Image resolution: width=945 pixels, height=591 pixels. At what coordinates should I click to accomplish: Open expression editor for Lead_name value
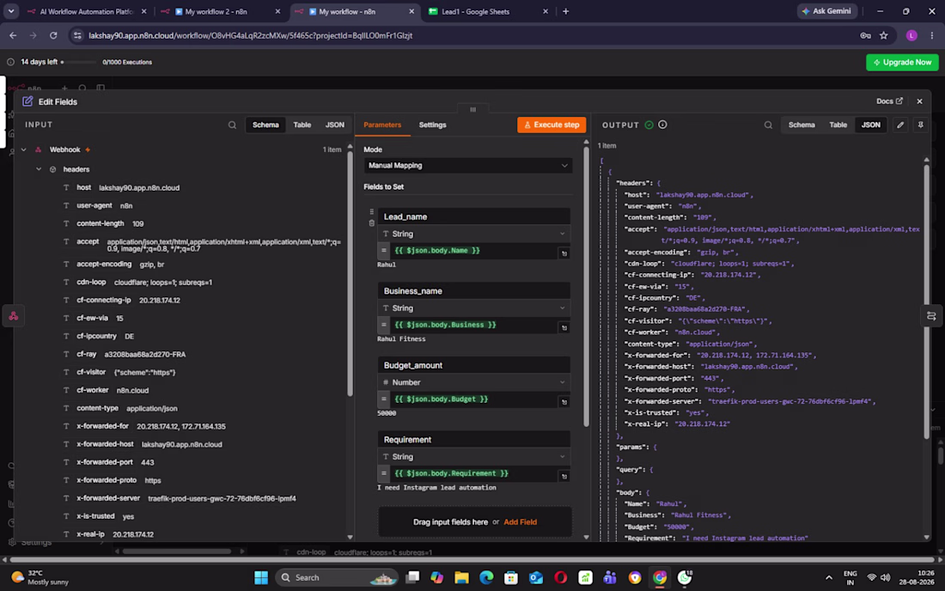[564, 253]
